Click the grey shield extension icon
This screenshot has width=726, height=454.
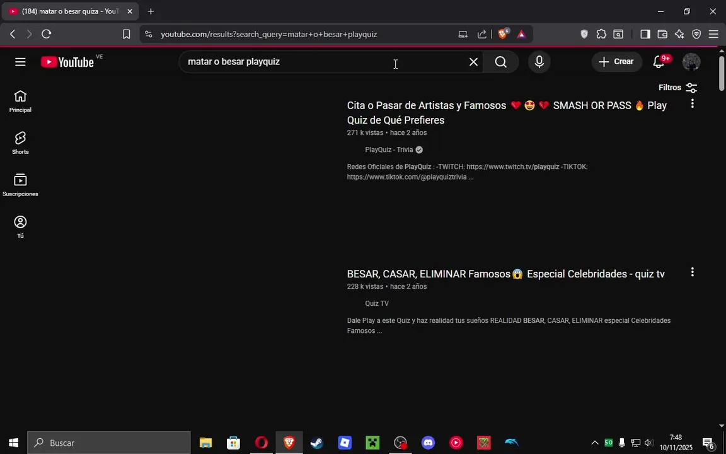pos(584,34)
